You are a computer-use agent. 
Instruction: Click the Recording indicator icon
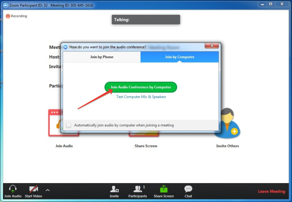[x=8, y=16]
